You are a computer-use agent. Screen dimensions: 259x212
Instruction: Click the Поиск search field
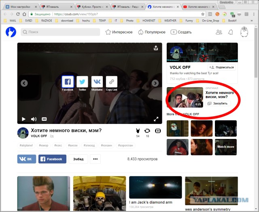point(60,32)
